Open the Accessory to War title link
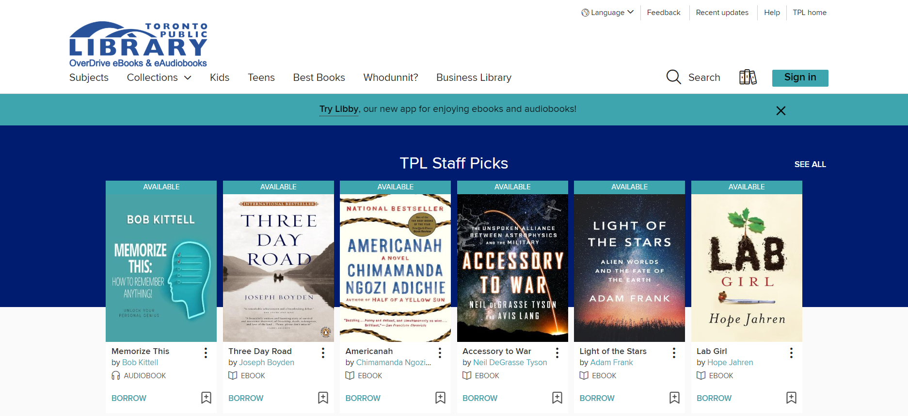 click(x=497, y=351)
